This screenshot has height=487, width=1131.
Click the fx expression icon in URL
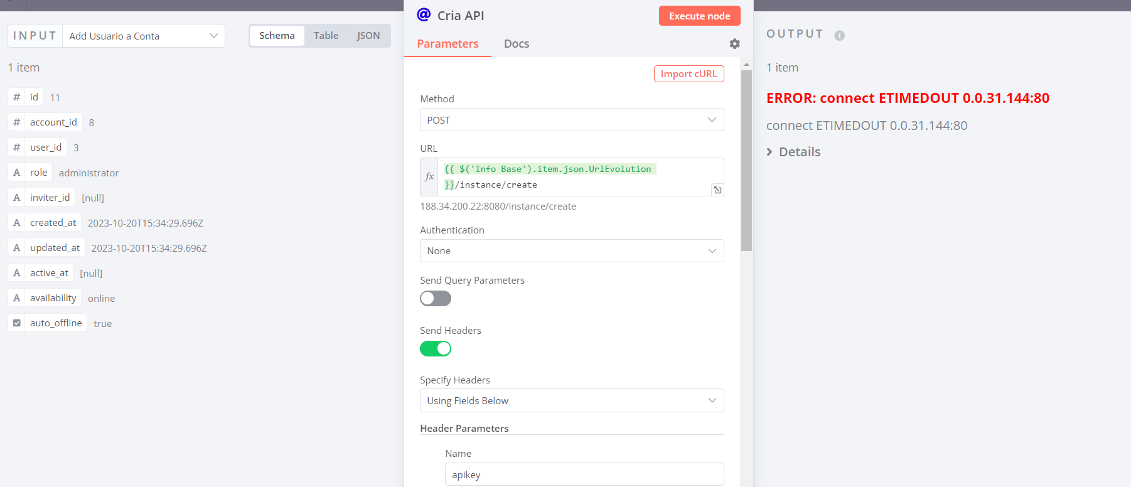coord(429,177)
